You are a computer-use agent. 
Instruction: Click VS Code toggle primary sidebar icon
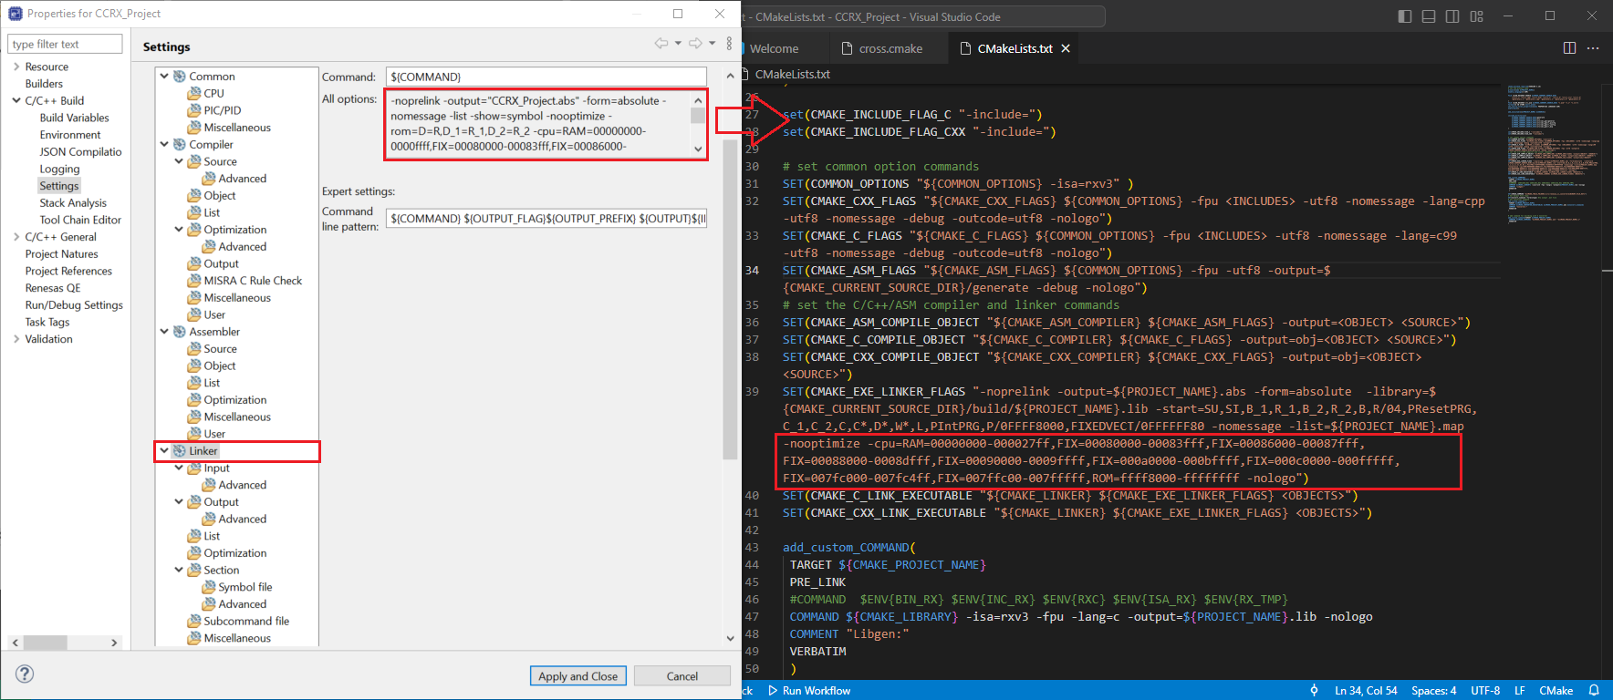pyautogui.click(x=1405, y=16)
